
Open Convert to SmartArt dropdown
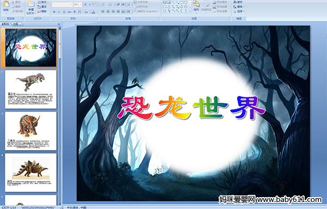[x=147, y=11]
